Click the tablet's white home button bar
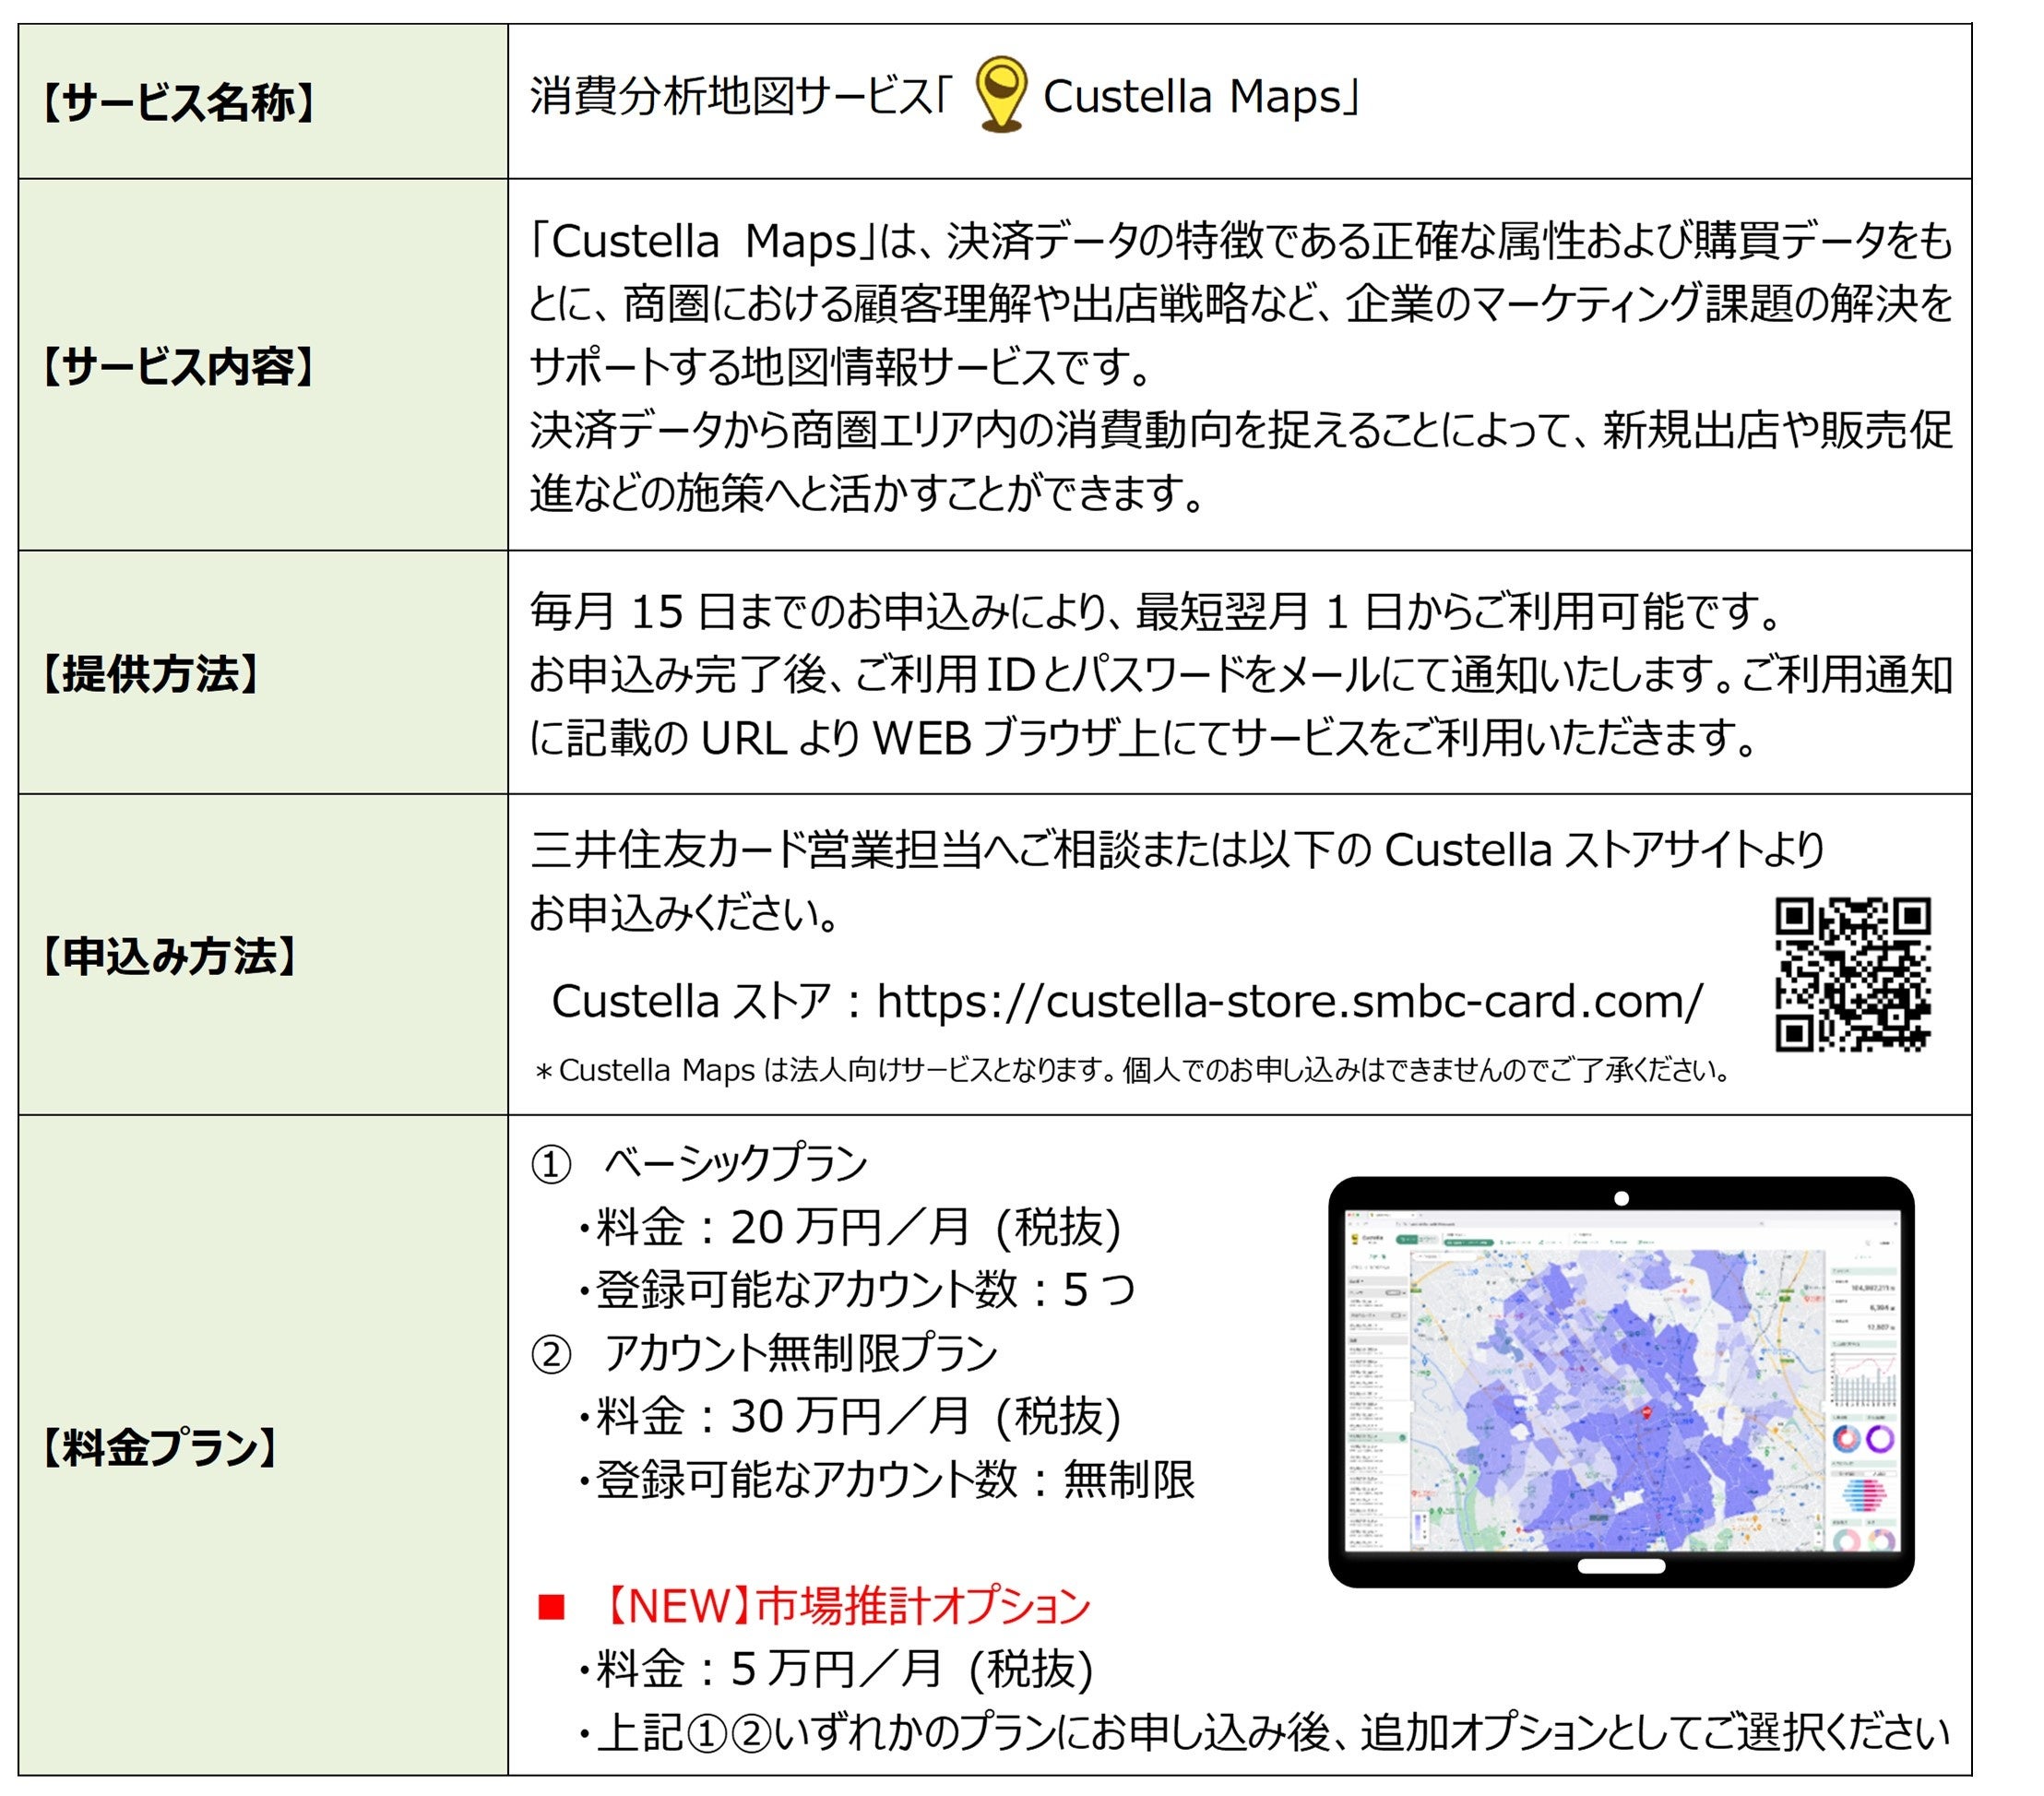The image size is (2044, 1796). (x=1621, y=1566)
